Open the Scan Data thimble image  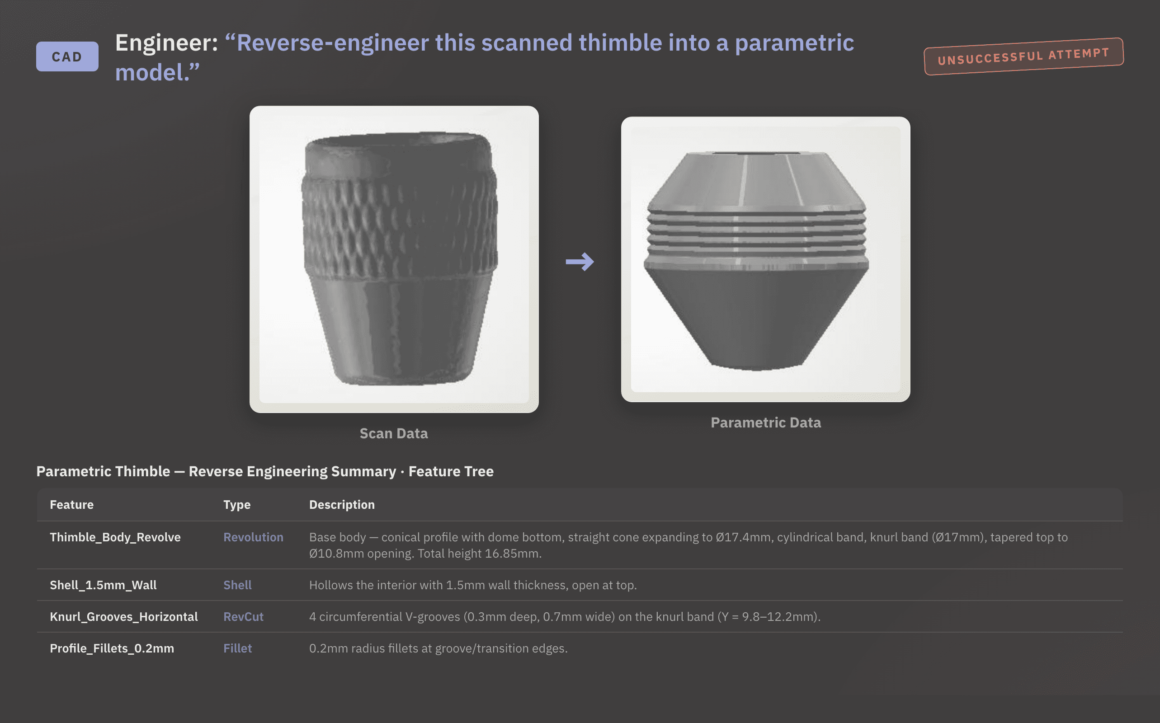(x=394, y=259)
